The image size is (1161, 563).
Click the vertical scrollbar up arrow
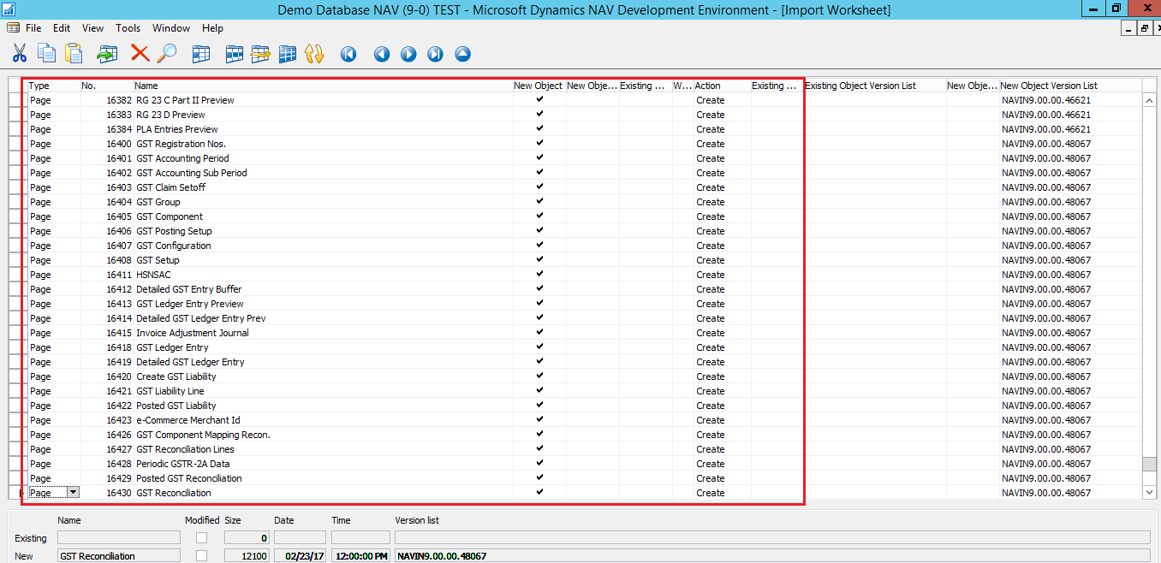(x=1150, y=100)
